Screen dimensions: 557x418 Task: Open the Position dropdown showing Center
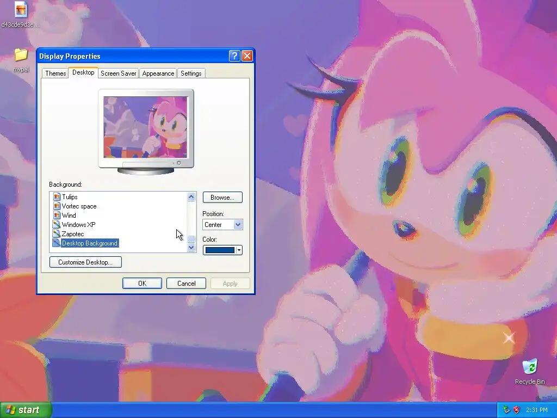pyautogui.click(x=222, y=225)
